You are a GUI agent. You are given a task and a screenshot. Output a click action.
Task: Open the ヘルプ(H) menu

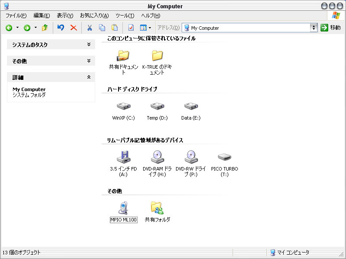pyautogui.click(x=151, y=16)
